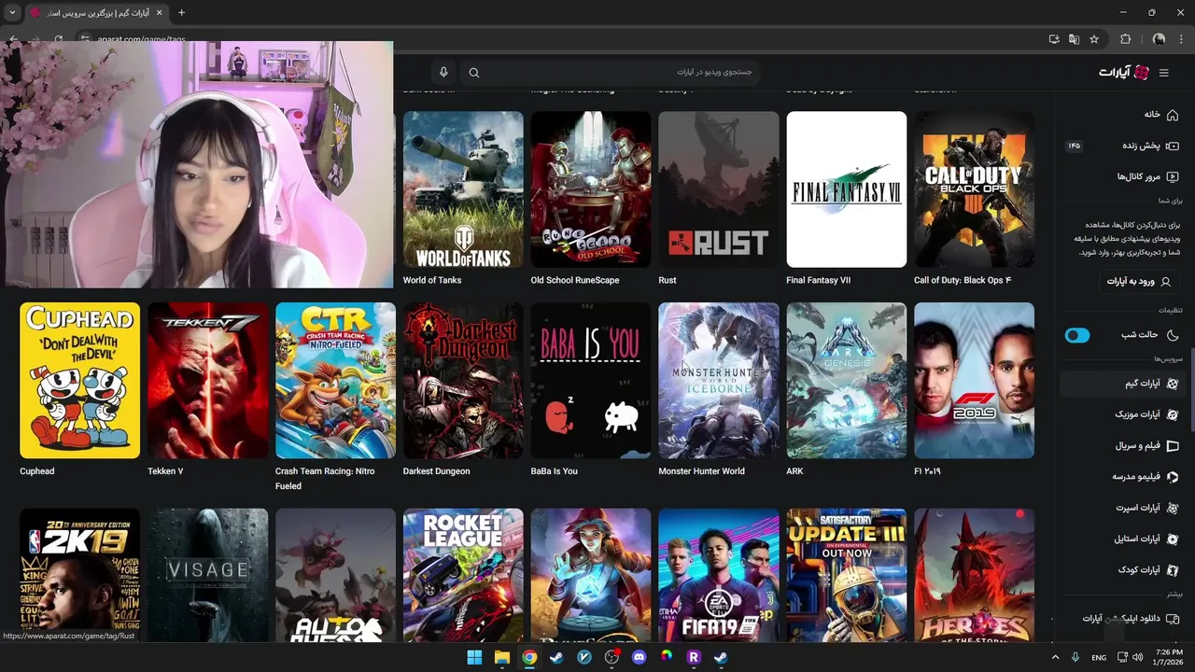The image size is (1195, 672).
Task: Select آپارات گیم in the sidebar
Action: pyautogui.click(x=1123, y=384)
